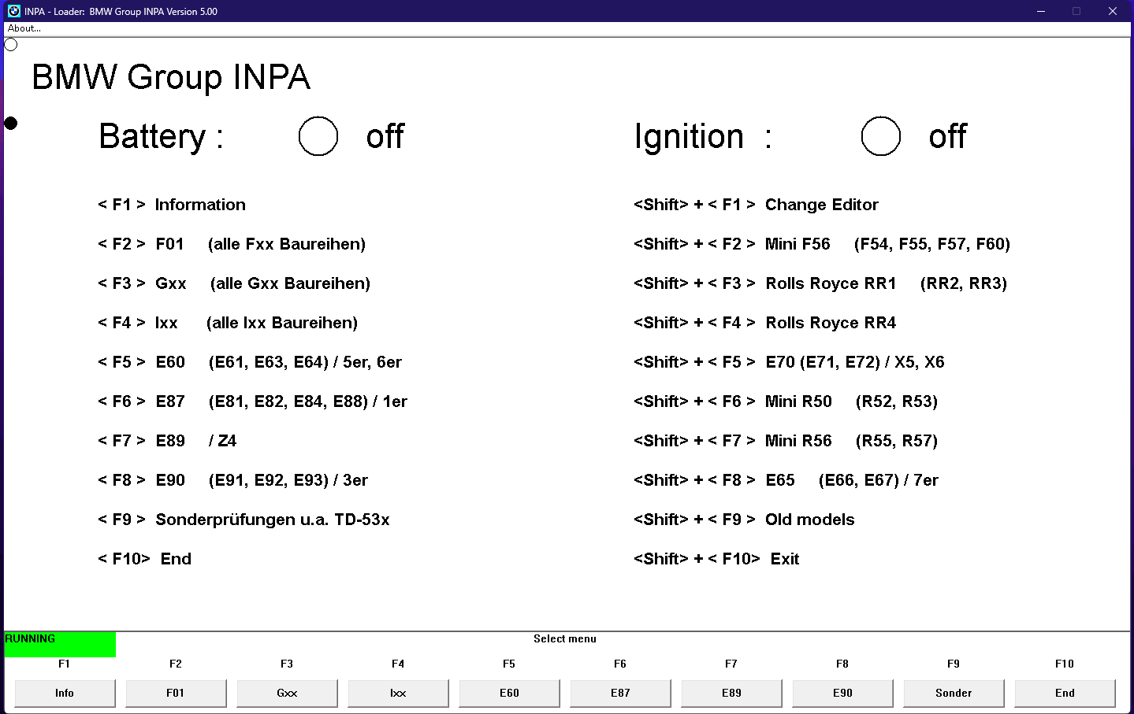Click the Battery status circle indicator
Screen dimensions: 1134x714
[x=318, y=136]
